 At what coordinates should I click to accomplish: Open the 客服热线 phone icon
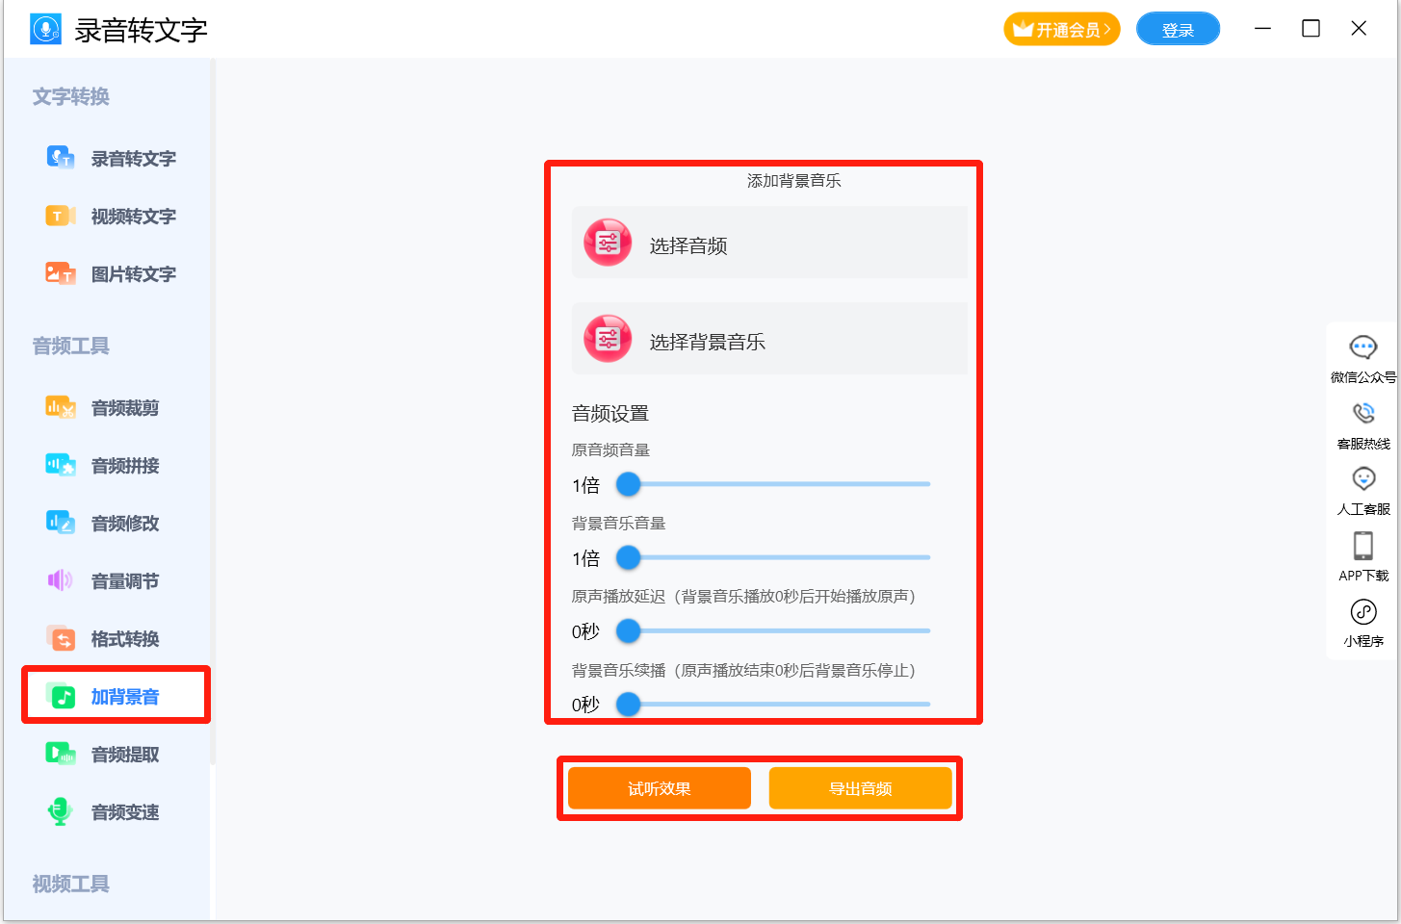1363,414
